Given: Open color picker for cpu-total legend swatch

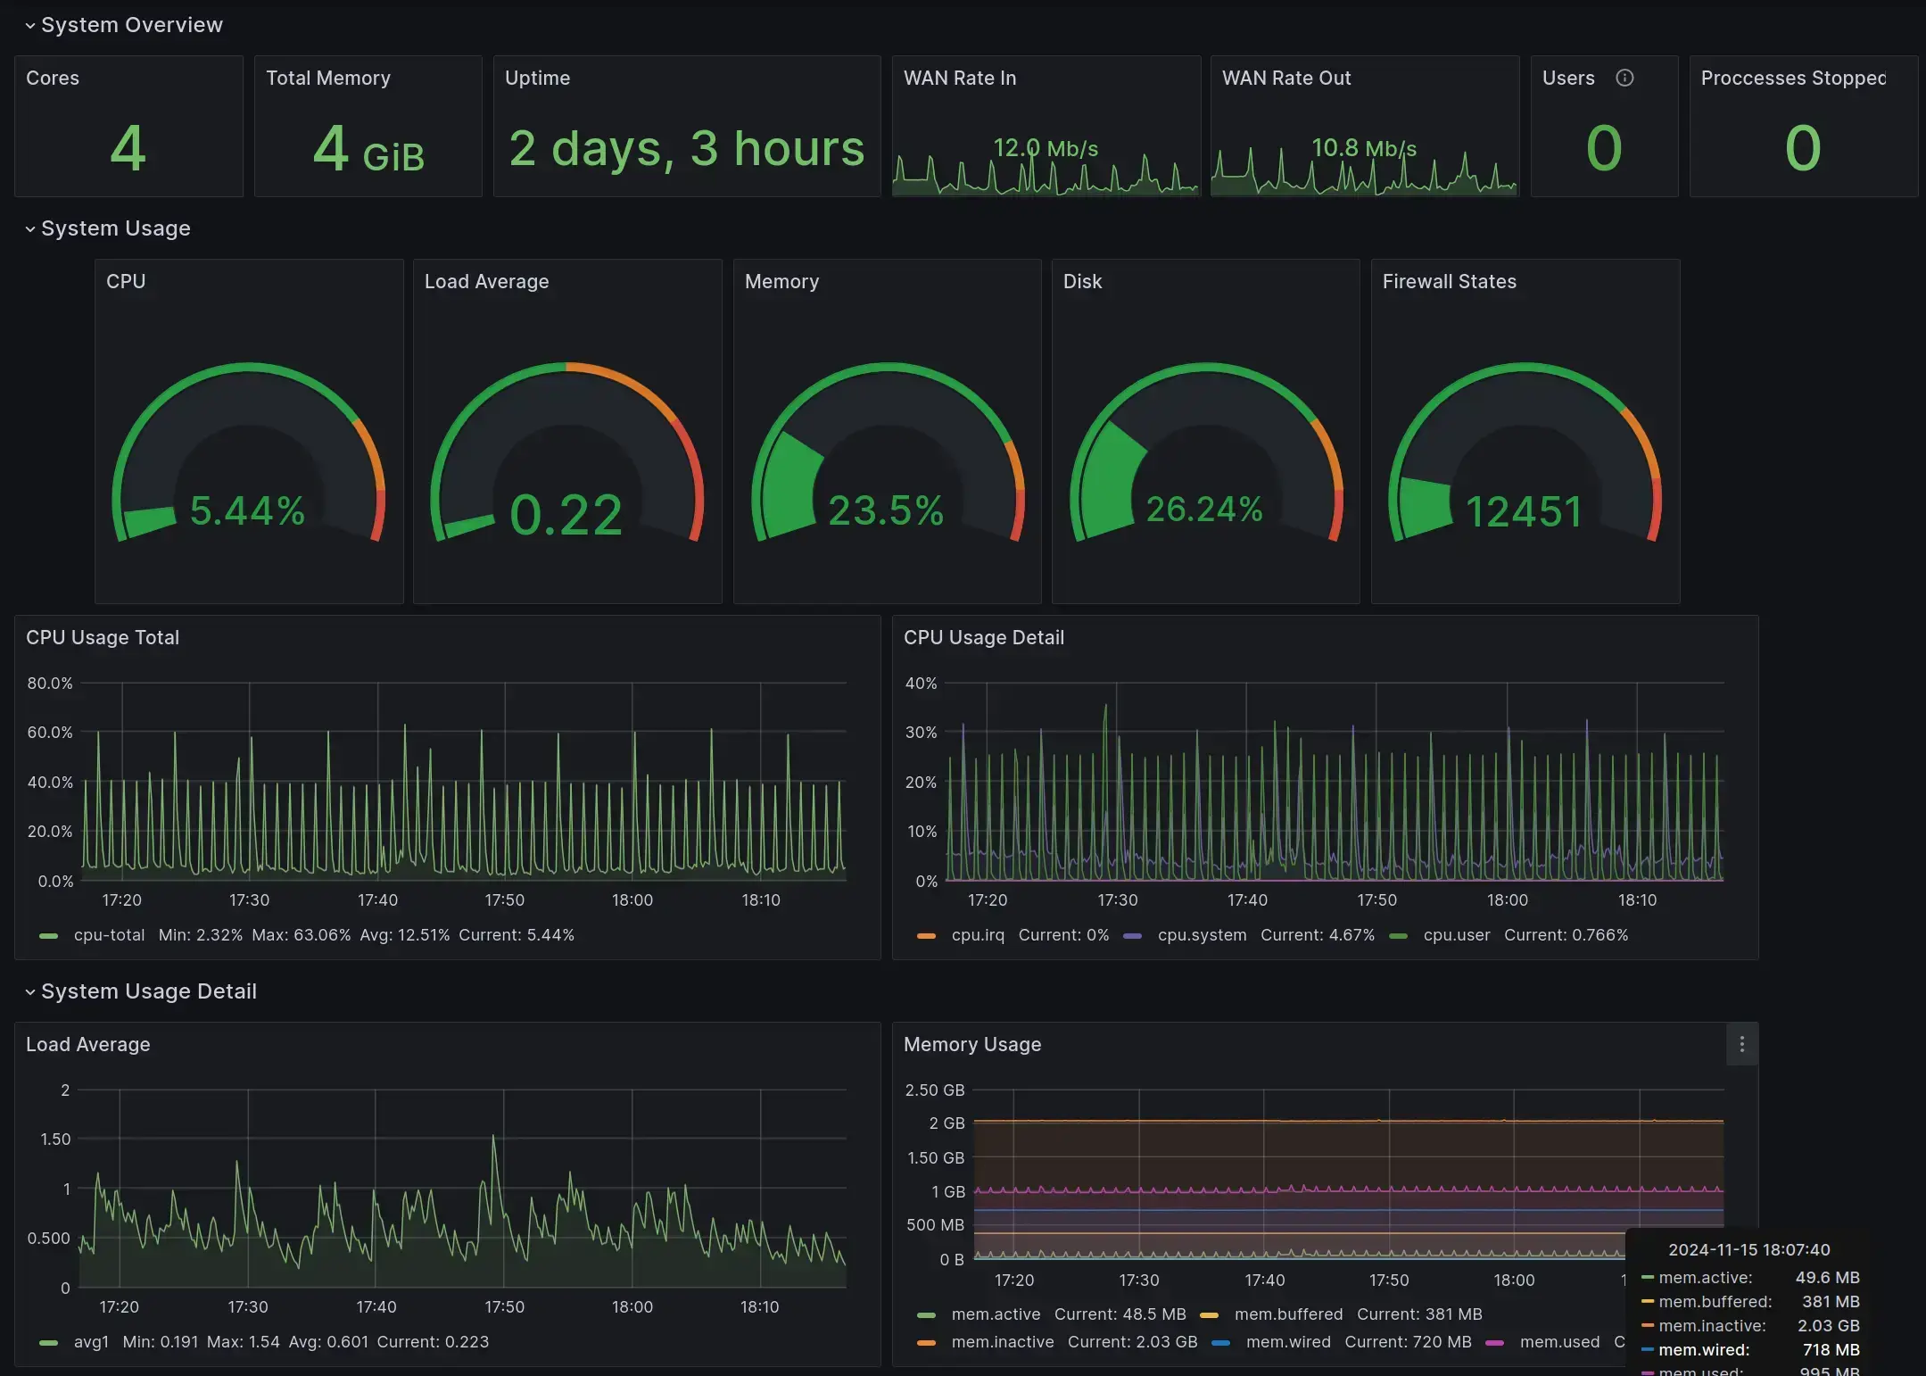Looking at the screenshot, I should 49,935.
